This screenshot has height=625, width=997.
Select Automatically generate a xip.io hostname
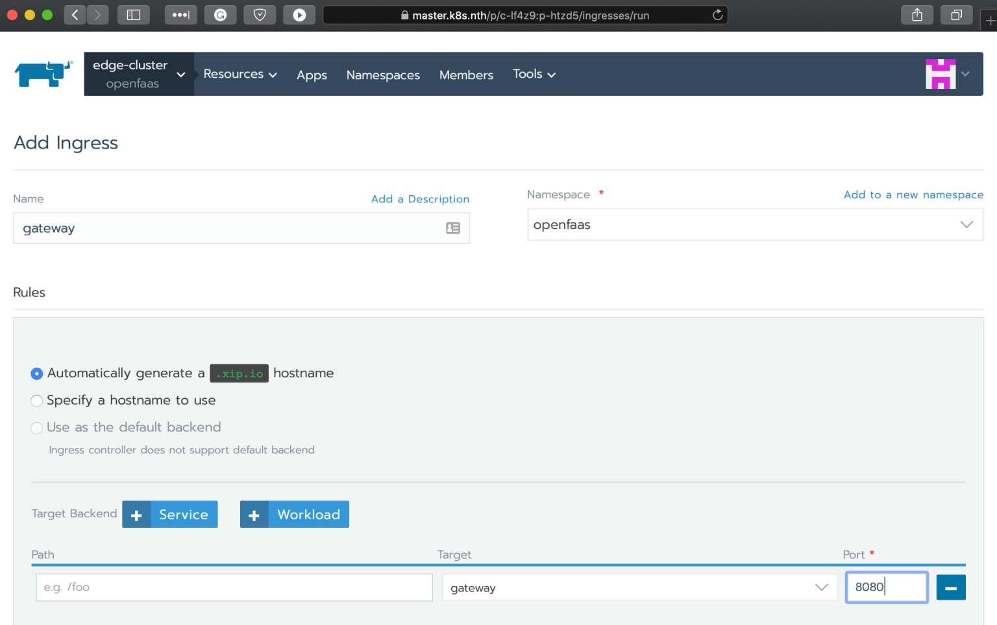pyautogui.click(x=37, y=373)
